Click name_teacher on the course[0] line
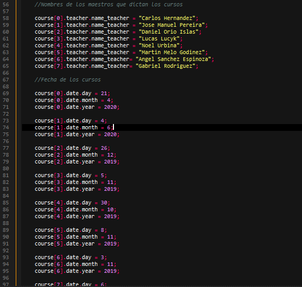This screenshot has width=302, height=287. pyautogui.click(x=110, y=18)
